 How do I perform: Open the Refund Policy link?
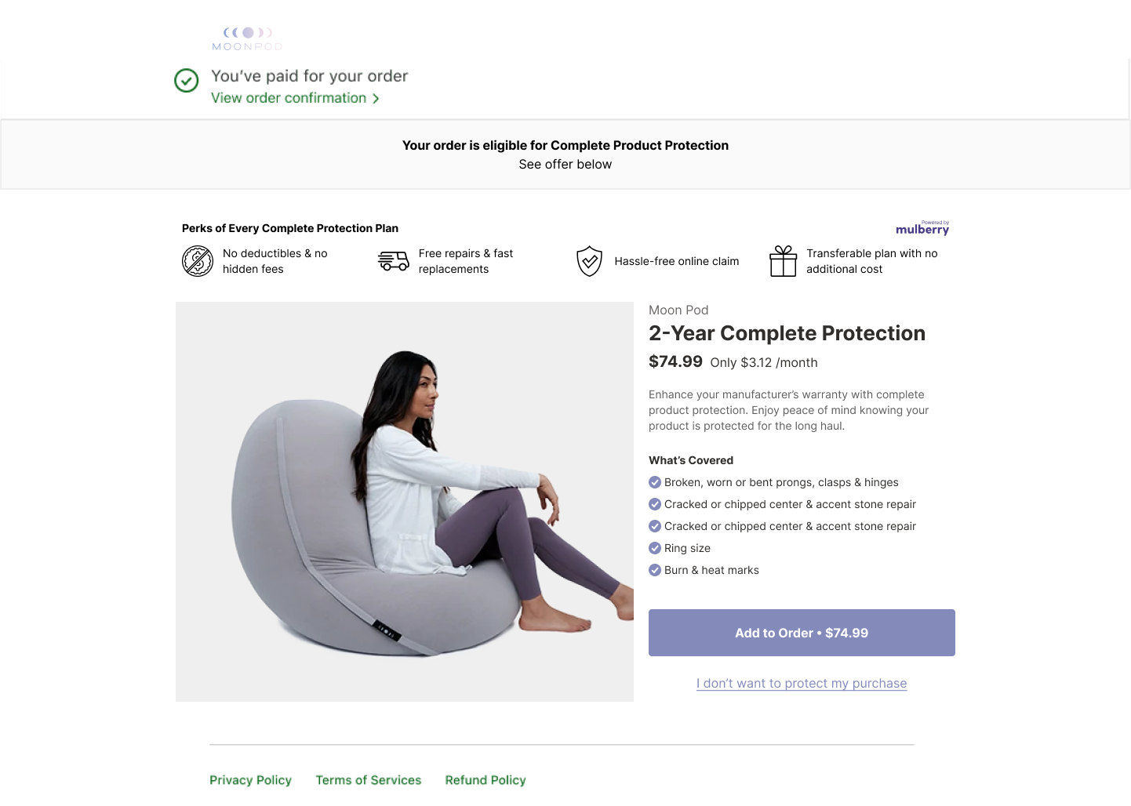[x=485, y=780]
